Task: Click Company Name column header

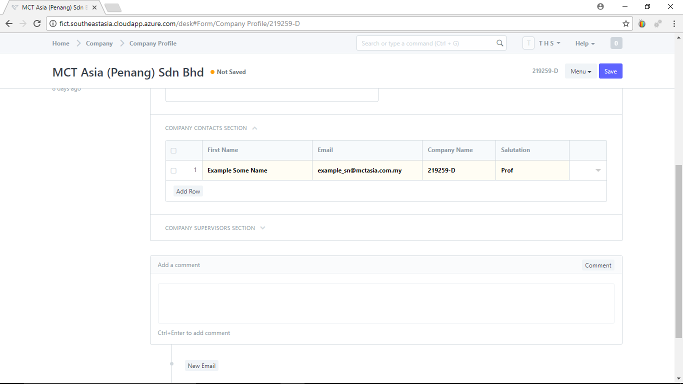Action: click(459, 150)
